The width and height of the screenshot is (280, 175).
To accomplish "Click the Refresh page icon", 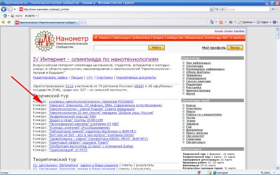I will tap(217, 9).
